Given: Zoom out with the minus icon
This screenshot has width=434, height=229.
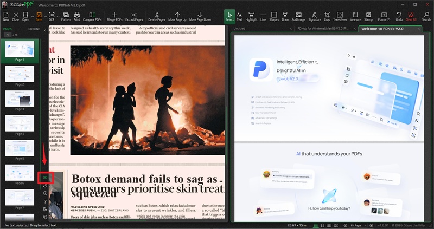Looking at the screenshot, I should click(x=346, y=225).
